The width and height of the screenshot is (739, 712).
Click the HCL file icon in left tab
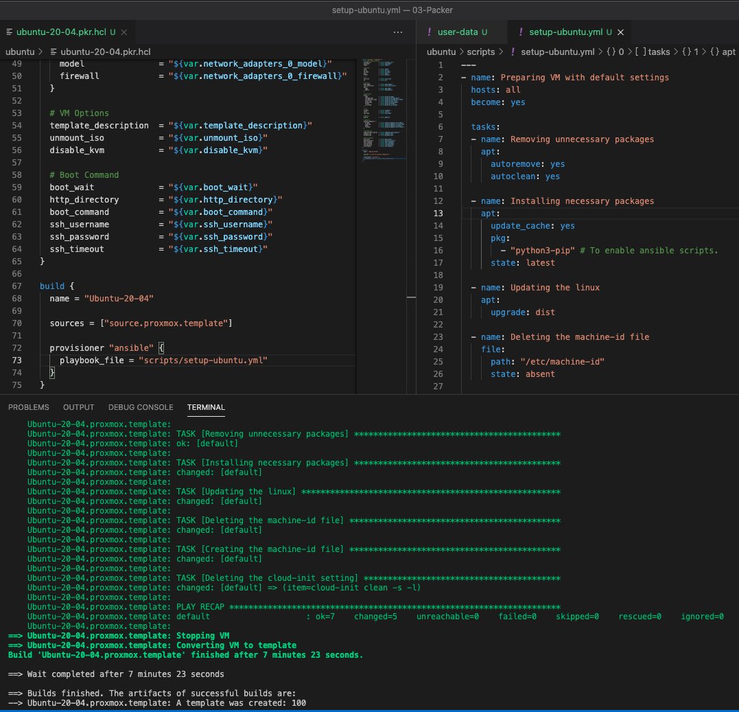pyautogui.click(x=10, y=32)
